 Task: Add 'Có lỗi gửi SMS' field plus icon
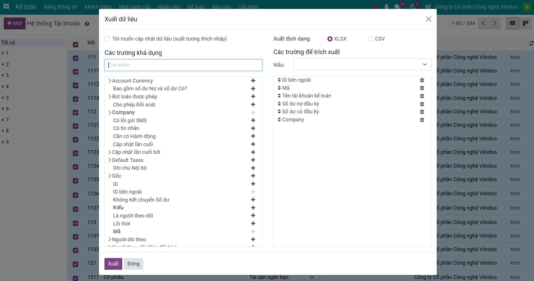253,120
